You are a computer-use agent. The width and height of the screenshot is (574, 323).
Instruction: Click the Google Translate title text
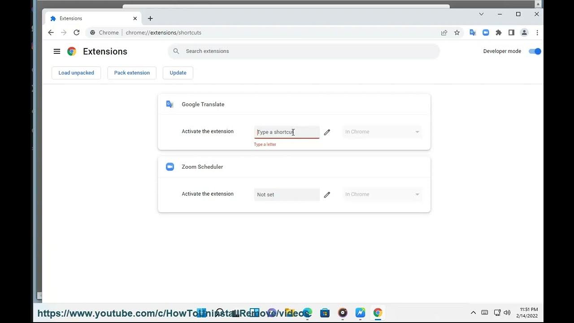point(203,104)
